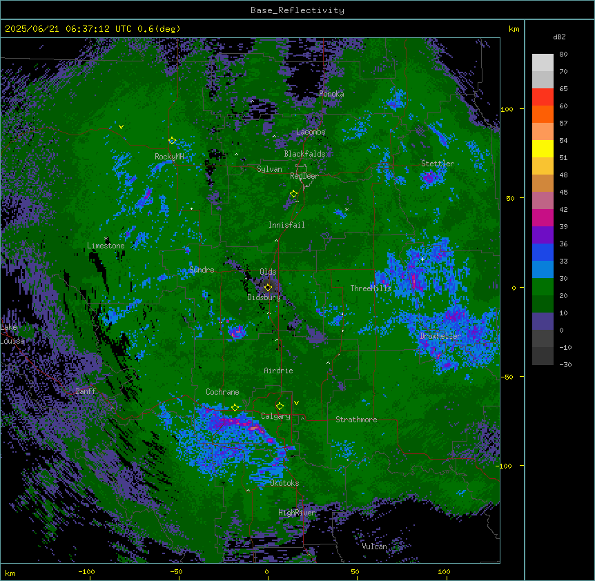The width and height of the screenshot is (595, 581).
Task: Click the yellow diamond marker near RockyMH
Action: tap(172, 141)
